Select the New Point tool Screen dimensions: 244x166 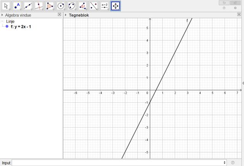[17, 6]
